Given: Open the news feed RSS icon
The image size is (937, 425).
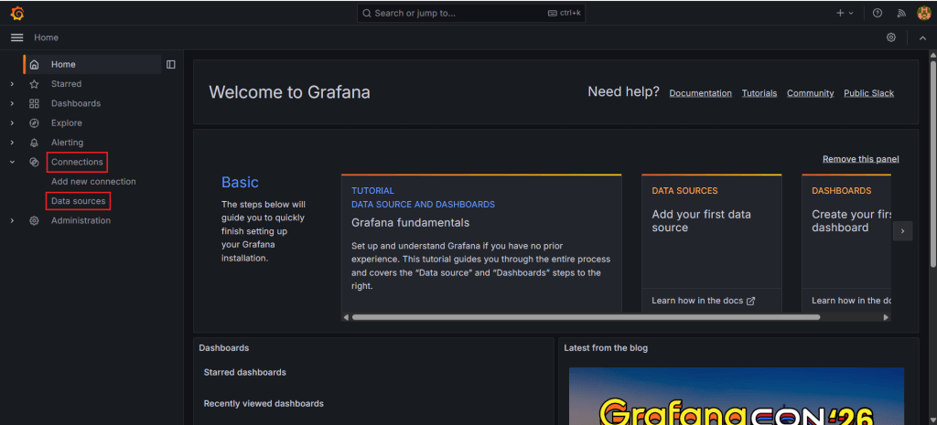Looking at the screenshot, I should 900,13.
